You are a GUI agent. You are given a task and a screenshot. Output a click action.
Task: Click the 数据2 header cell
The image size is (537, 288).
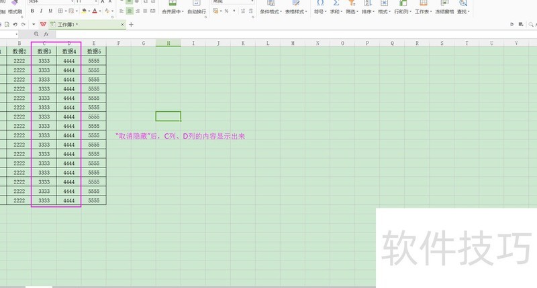tap(19, 52)
